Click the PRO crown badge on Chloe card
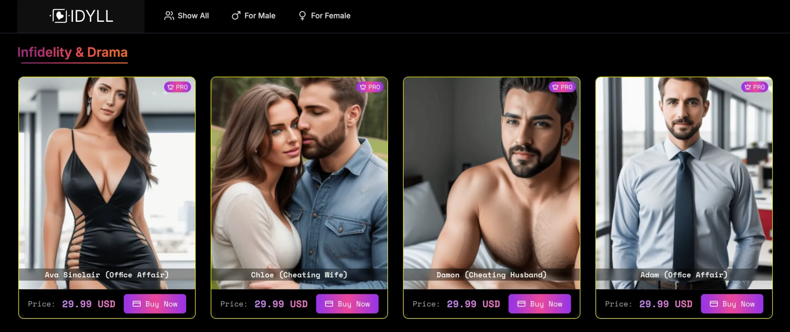Screen dimensions: 790x332 pos(370,87)
